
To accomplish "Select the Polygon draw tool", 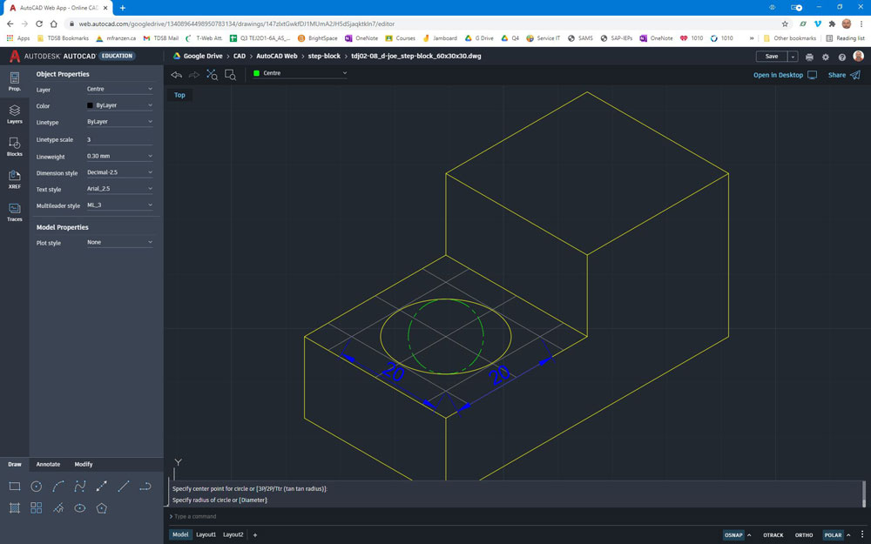I will pos(102,508).
